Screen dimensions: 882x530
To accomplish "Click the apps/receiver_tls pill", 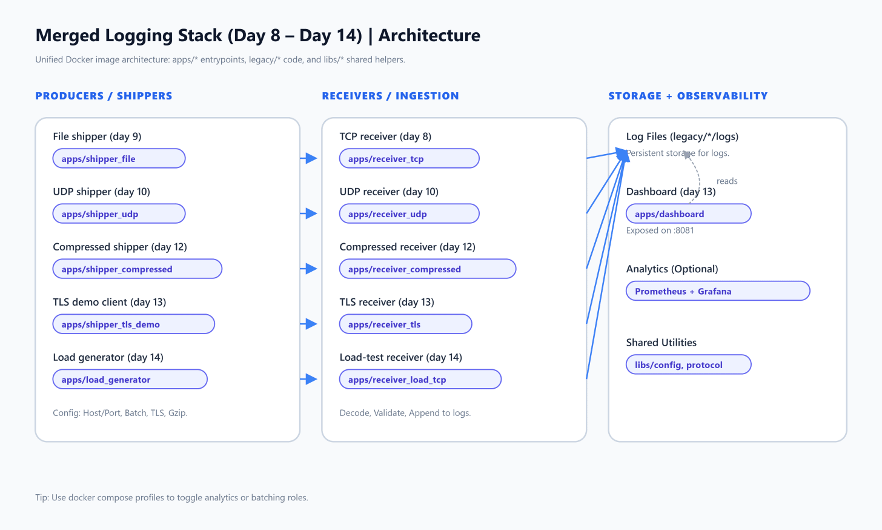I will pyautogui.click(x=405, y=324).
